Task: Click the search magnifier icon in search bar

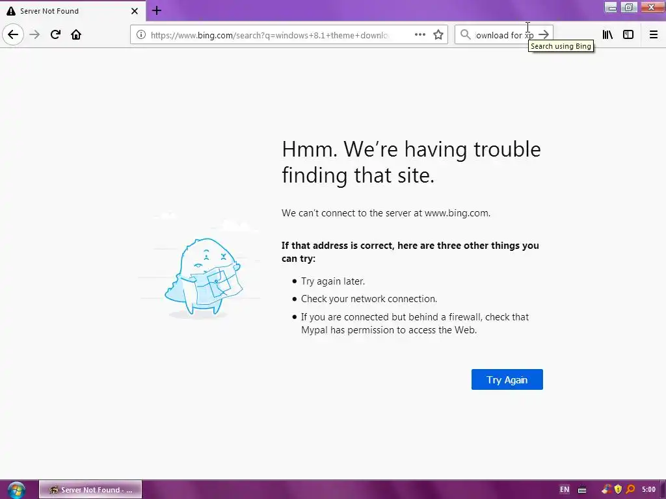Action: pyautogui.click(x=466, y=35)
